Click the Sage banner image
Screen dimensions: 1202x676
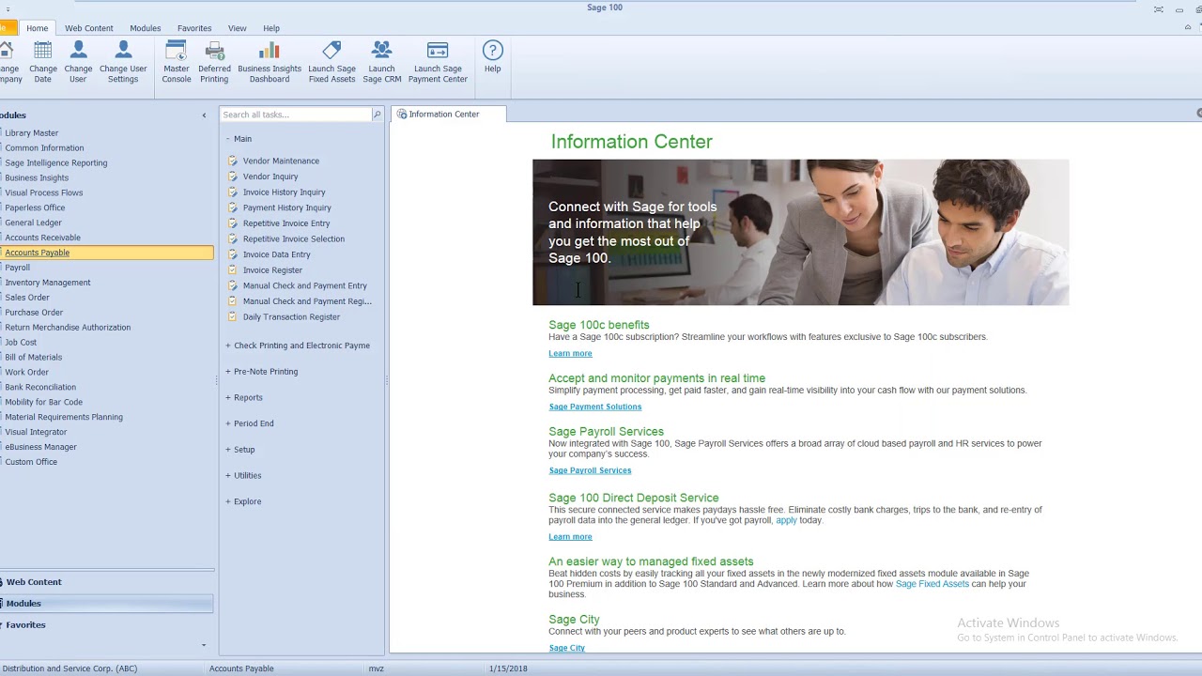pyautogui.click(x=800, y=232)
